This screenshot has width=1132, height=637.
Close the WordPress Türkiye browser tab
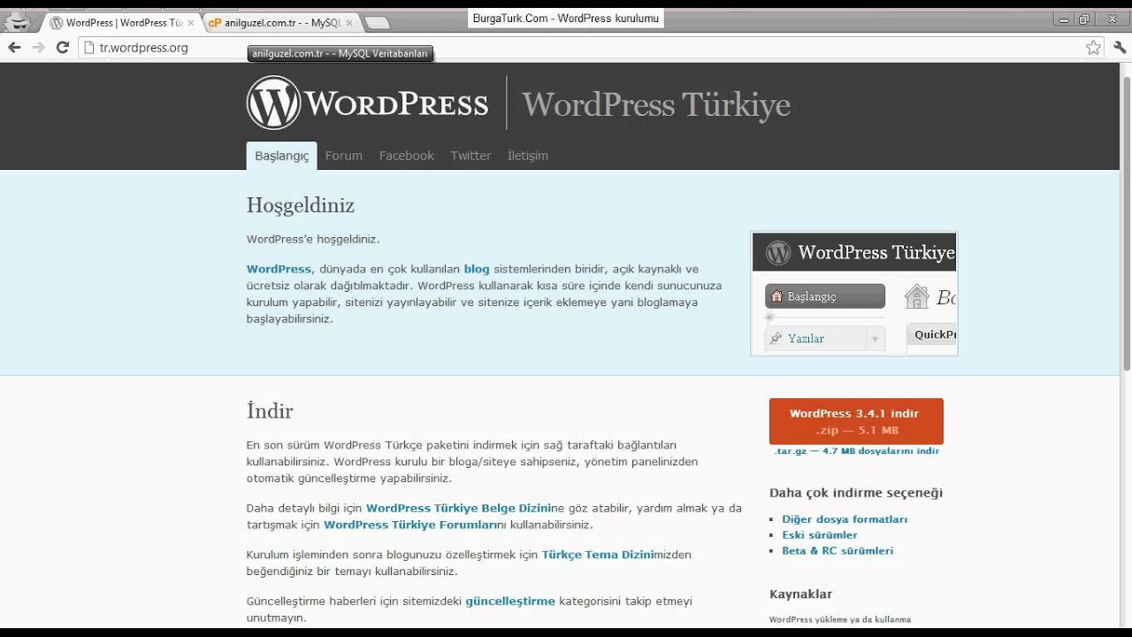tap(191, 23)
